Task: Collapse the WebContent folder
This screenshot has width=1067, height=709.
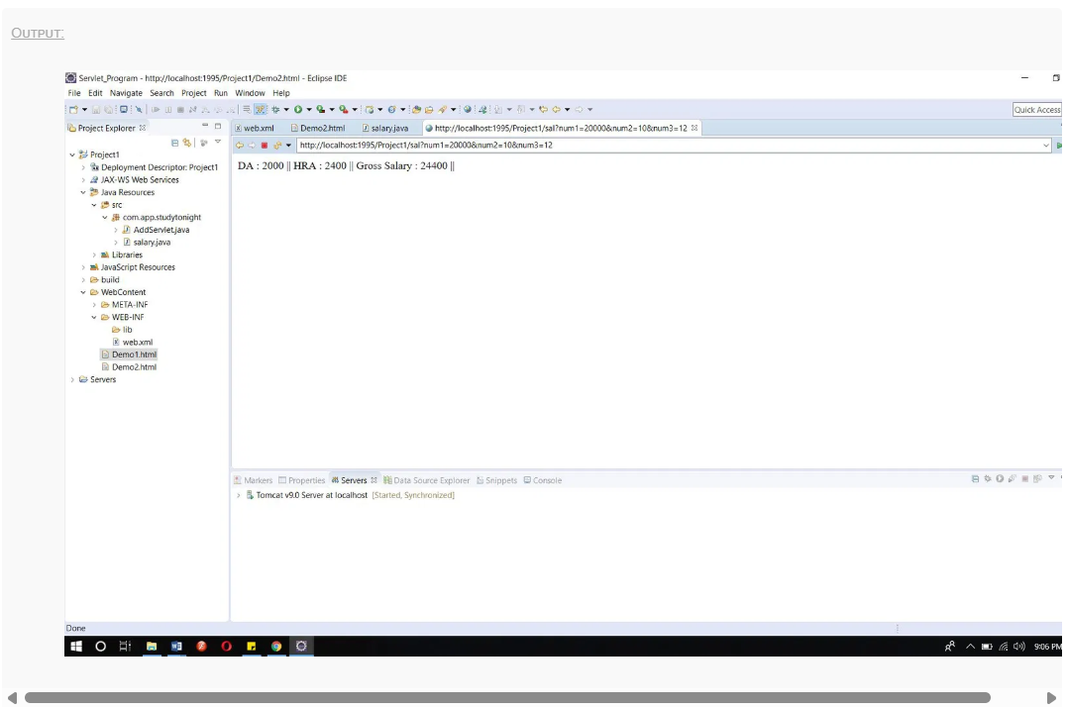Action: [84, 292]
